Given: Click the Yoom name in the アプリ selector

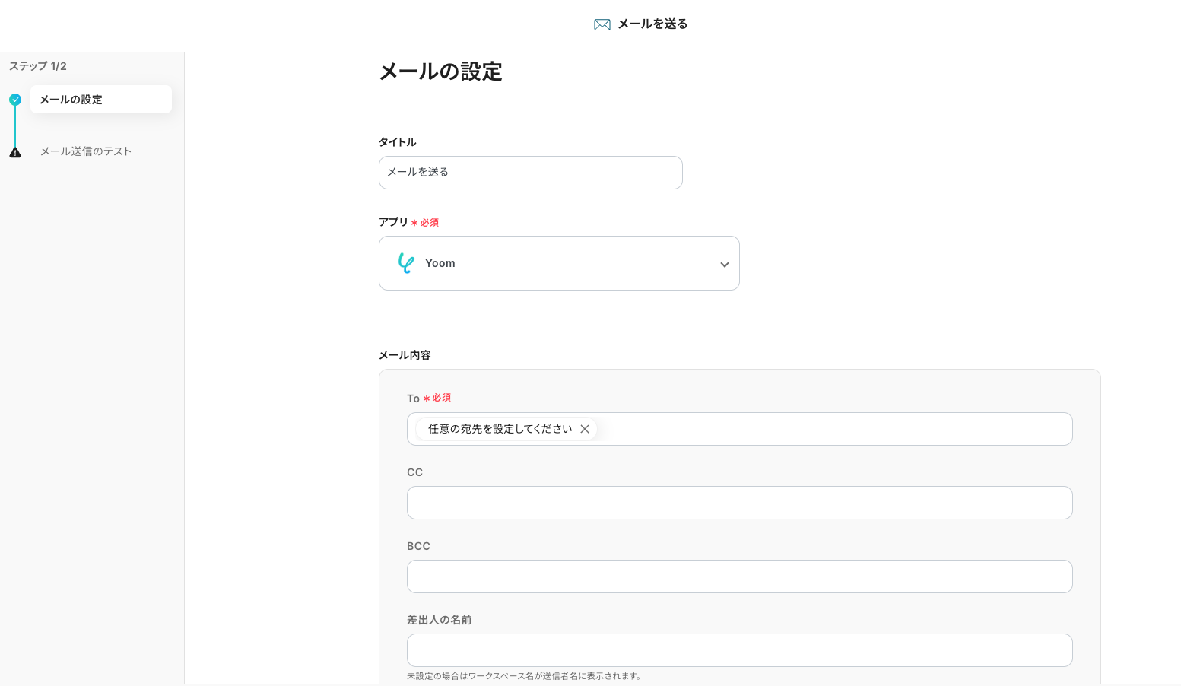Looking at the screenshot, I should pyautogui.click(x=440, y=263).
